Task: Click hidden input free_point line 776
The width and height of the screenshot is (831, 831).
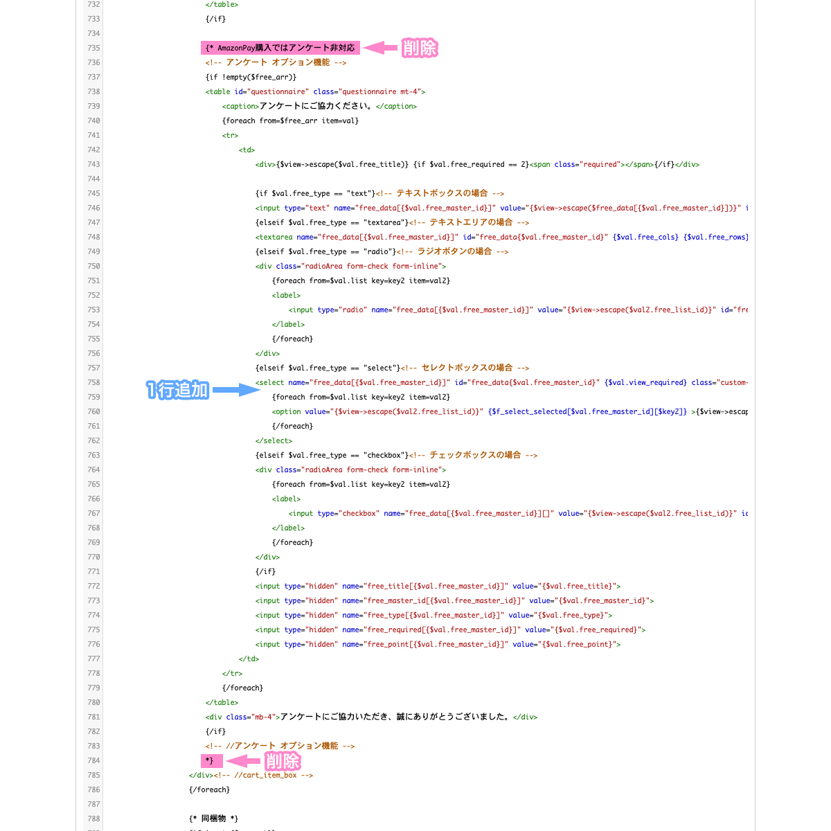Action: click(x=438, y=644)
